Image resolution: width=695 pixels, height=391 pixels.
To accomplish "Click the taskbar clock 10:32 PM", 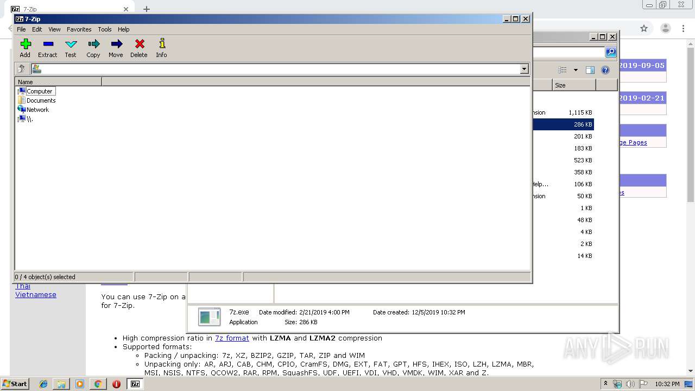I will click(667, 384).
